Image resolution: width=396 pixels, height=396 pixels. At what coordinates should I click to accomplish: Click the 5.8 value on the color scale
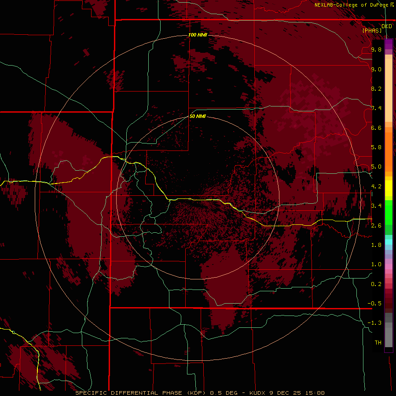pyautogui.click(x=376, y=147)
